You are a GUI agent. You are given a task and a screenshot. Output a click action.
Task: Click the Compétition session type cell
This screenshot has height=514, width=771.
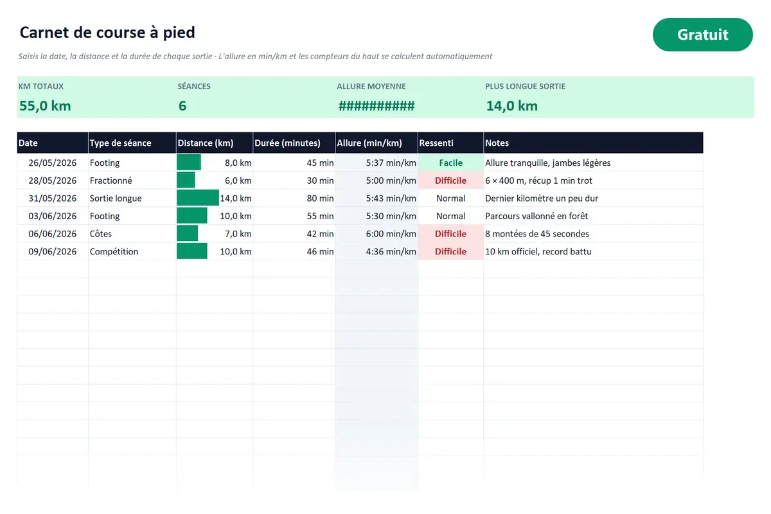132,251
